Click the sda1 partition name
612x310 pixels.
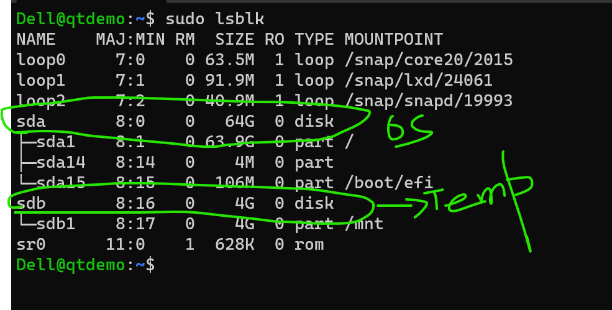56,142
